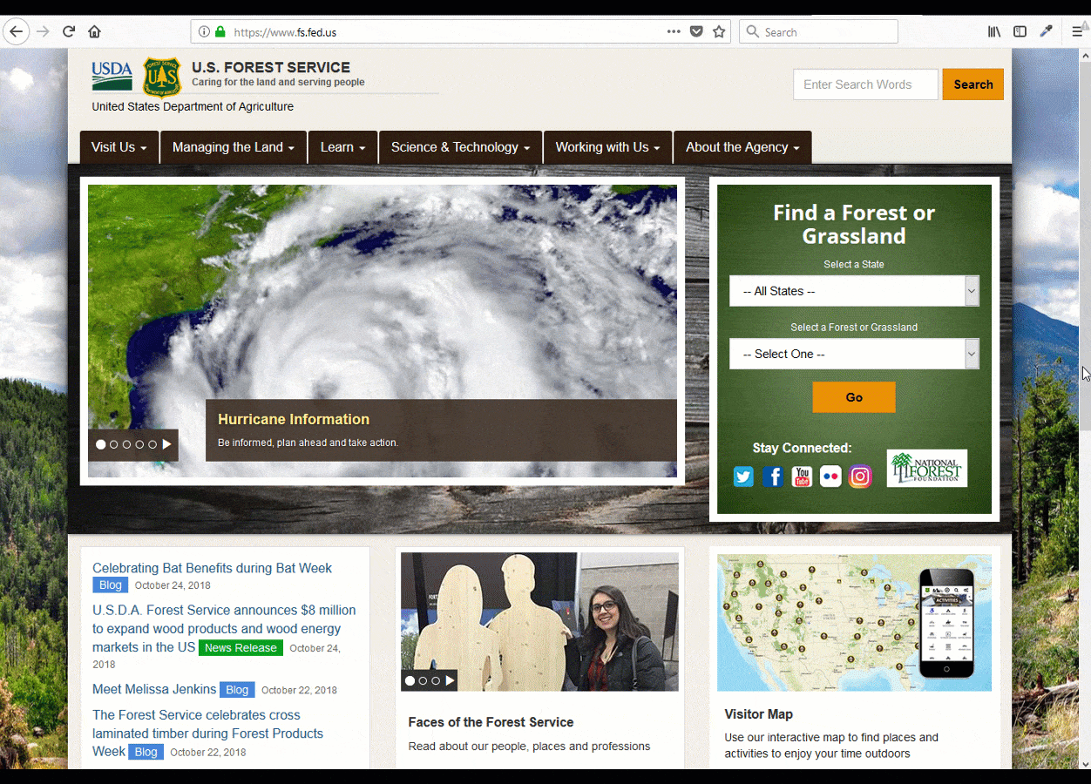This screenshot has height=784, width=1091.
Task: Open the Facebook icon under Stay Connected
Action: (773, 476)
